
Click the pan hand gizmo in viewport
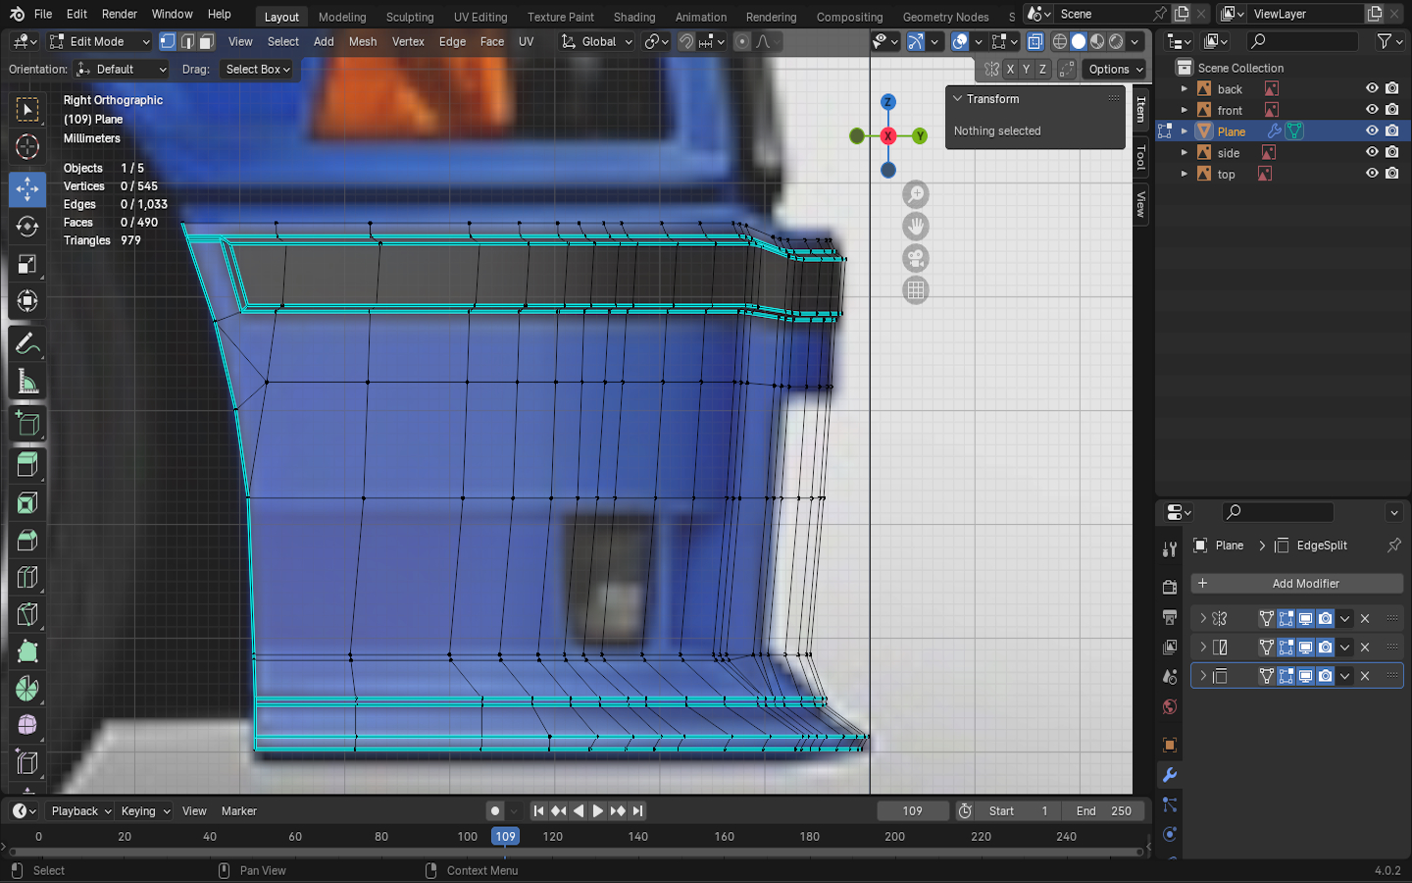(x=916, y=227)
